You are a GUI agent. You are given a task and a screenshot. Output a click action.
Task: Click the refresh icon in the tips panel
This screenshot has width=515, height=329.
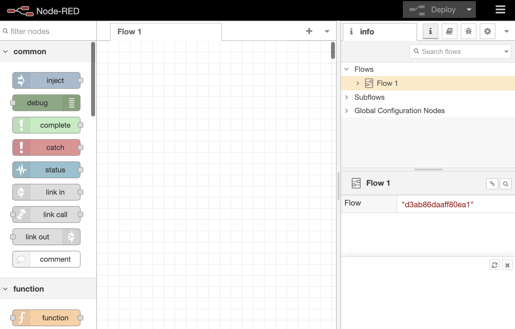click(x=494, y=265)
